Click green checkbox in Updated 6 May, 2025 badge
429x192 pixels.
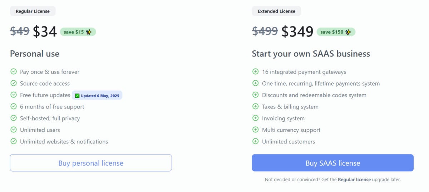(77, 96)
